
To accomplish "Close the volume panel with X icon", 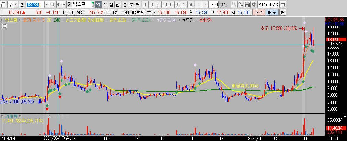I will (345, 116).
